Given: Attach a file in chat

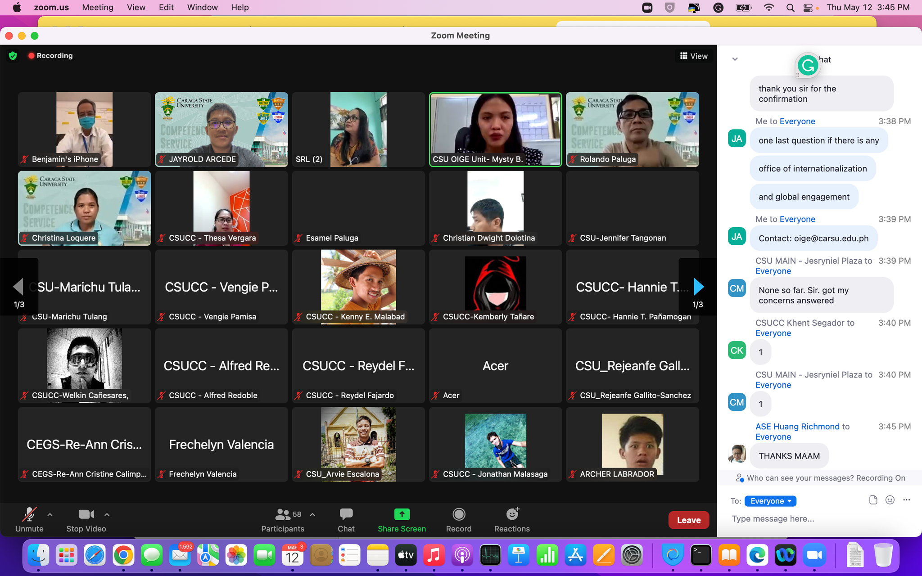Looking at the screenshot, I should coord(873,500).
